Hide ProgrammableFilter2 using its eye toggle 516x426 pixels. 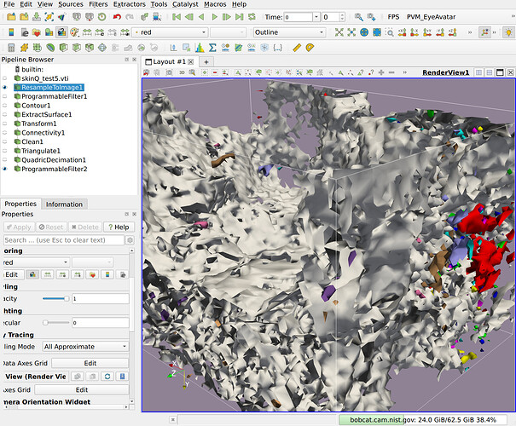(x=5, y=169)
